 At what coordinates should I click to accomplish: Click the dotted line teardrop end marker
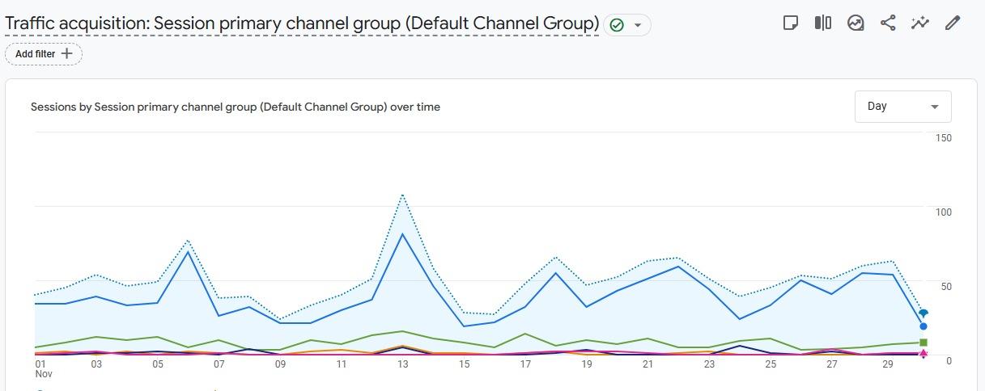tap(923, 313)
